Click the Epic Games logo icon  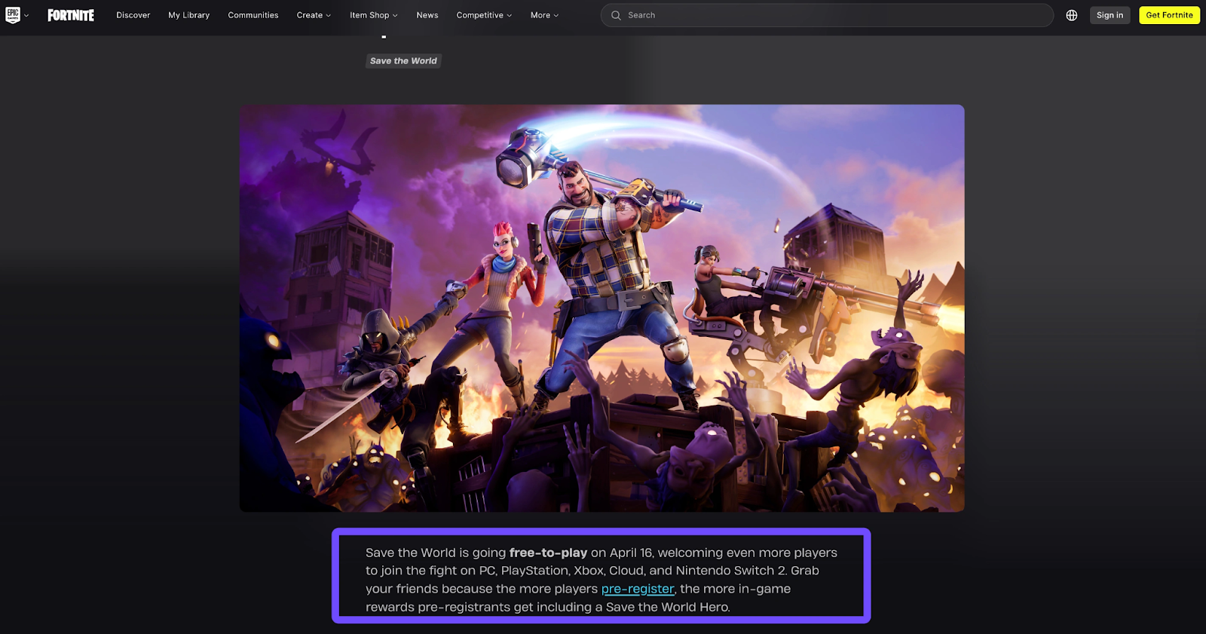pos(13,15)
